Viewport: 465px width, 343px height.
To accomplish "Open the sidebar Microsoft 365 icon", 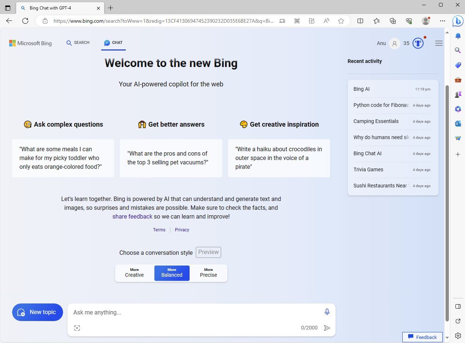I will tap(458, 109).
